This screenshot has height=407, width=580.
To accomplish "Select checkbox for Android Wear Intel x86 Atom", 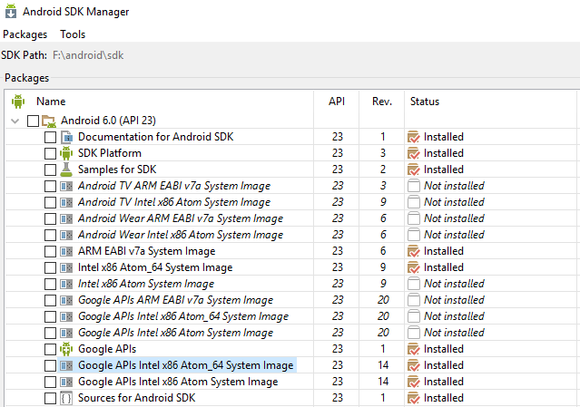I will coord(50,235).
